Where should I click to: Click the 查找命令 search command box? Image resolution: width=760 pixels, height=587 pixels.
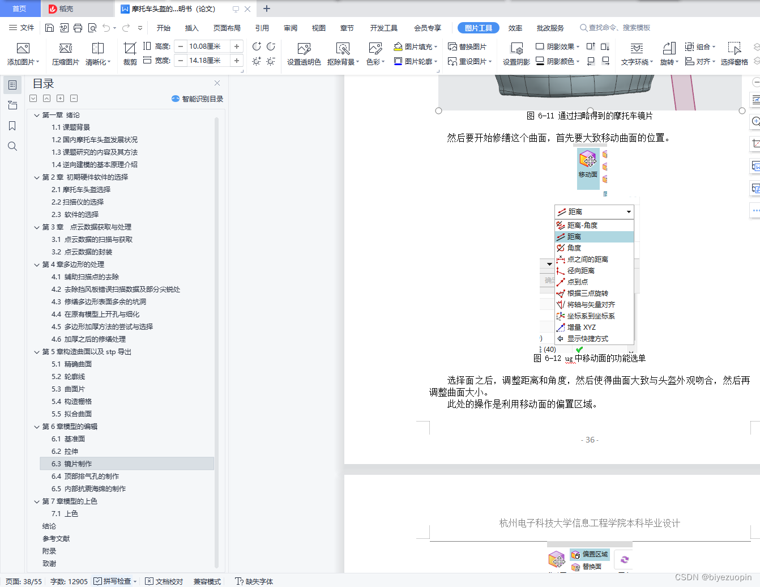pos(616,28)
